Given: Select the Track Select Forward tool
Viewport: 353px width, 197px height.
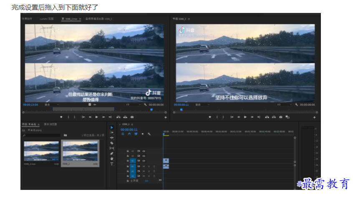Looking at the screenshot, I should (112, 133).
